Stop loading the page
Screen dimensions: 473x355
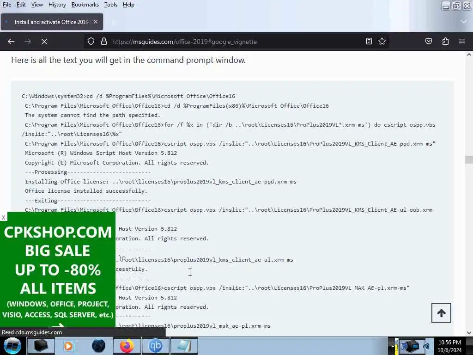[44, 41]
